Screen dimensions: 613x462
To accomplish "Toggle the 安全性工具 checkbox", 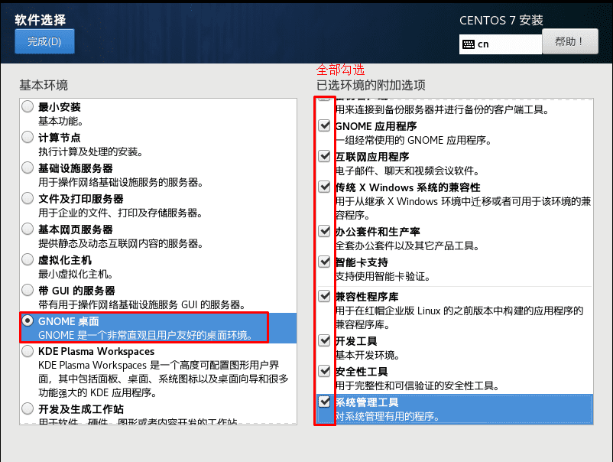I will (x=324, y=371).
